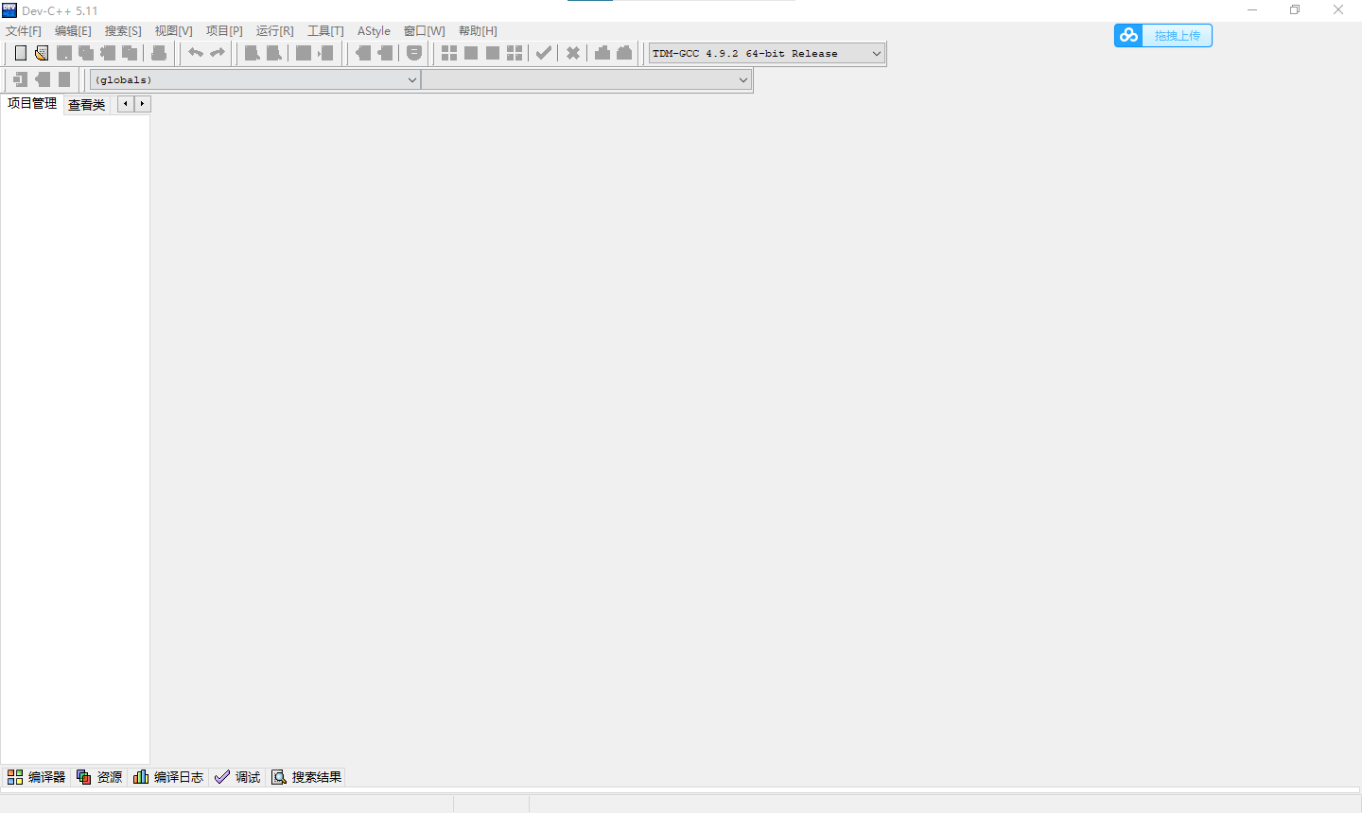Click the Remove from project icon

pyautogui.click(x=385, y=53)
